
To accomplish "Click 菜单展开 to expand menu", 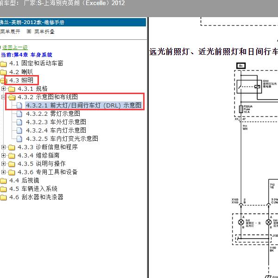I will pos(10,32).
